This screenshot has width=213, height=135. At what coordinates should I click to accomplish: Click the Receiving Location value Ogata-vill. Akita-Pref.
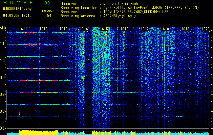coord(127,8)
